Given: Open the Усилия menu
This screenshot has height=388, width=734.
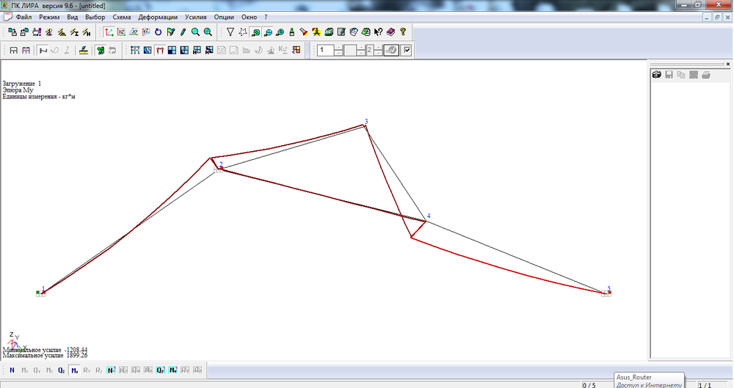Looking at the screenshot, I should (x=196, y=17).
